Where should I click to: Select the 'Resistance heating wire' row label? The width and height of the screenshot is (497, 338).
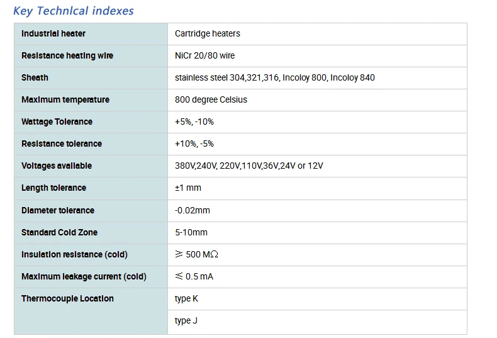point(67,55)
